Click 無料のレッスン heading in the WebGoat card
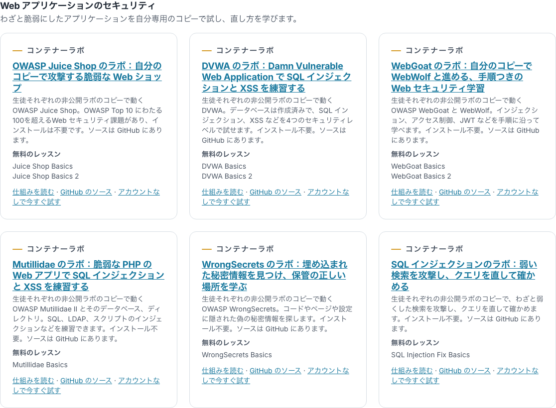The width and height of the screenshot is (556, 408). [415, 154]
